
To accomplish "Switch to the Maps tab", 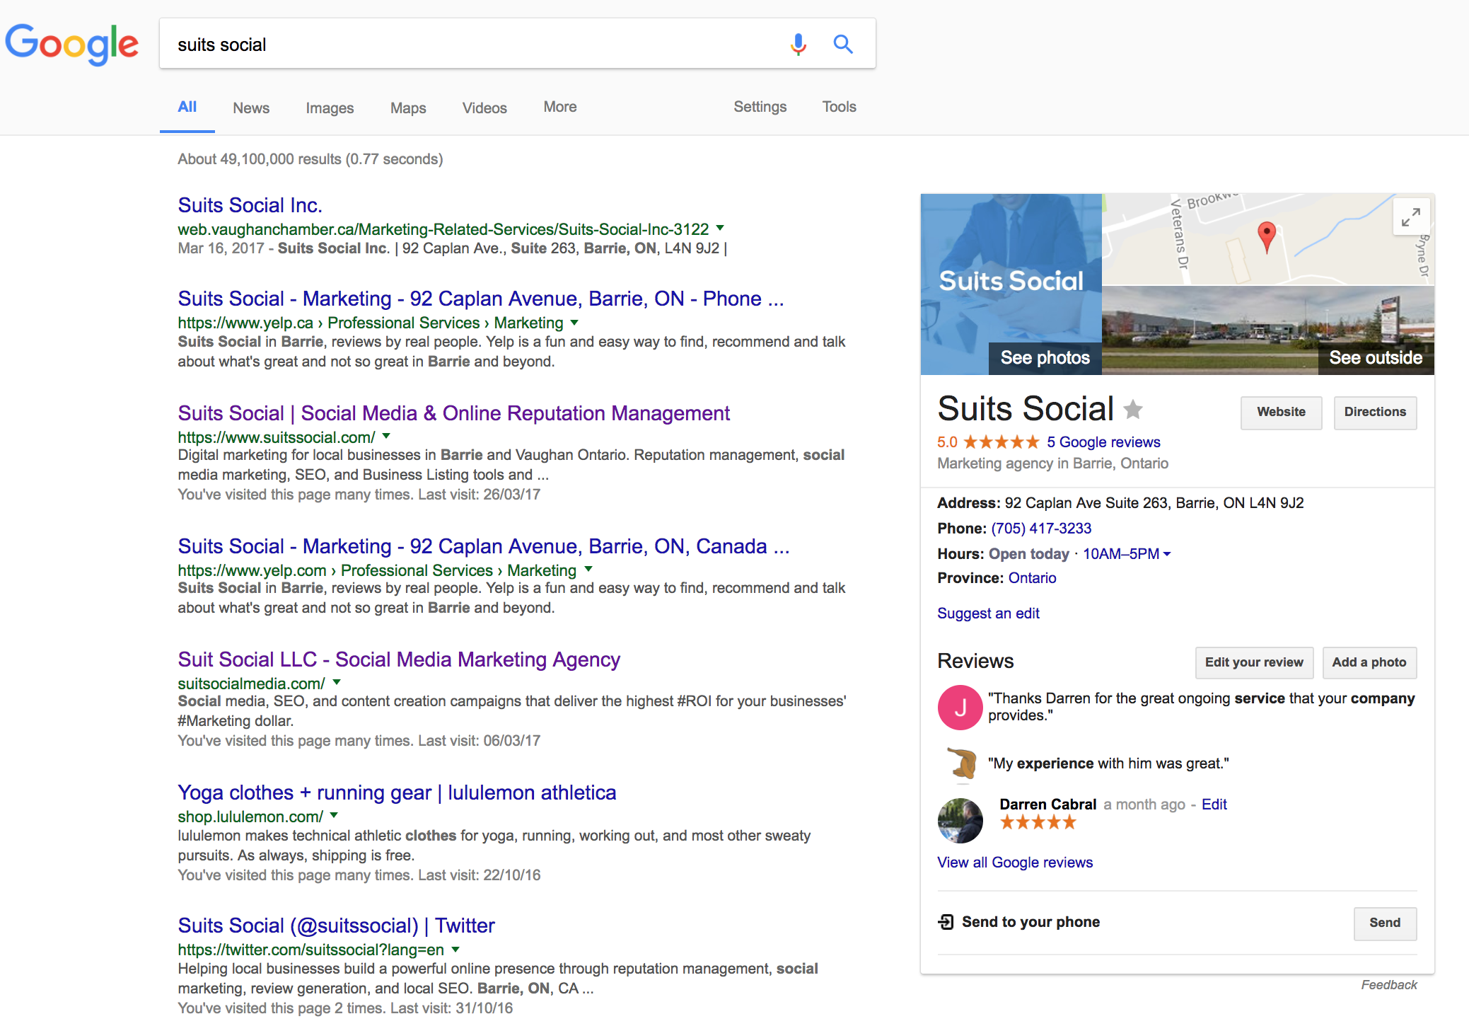I will 408,108.
